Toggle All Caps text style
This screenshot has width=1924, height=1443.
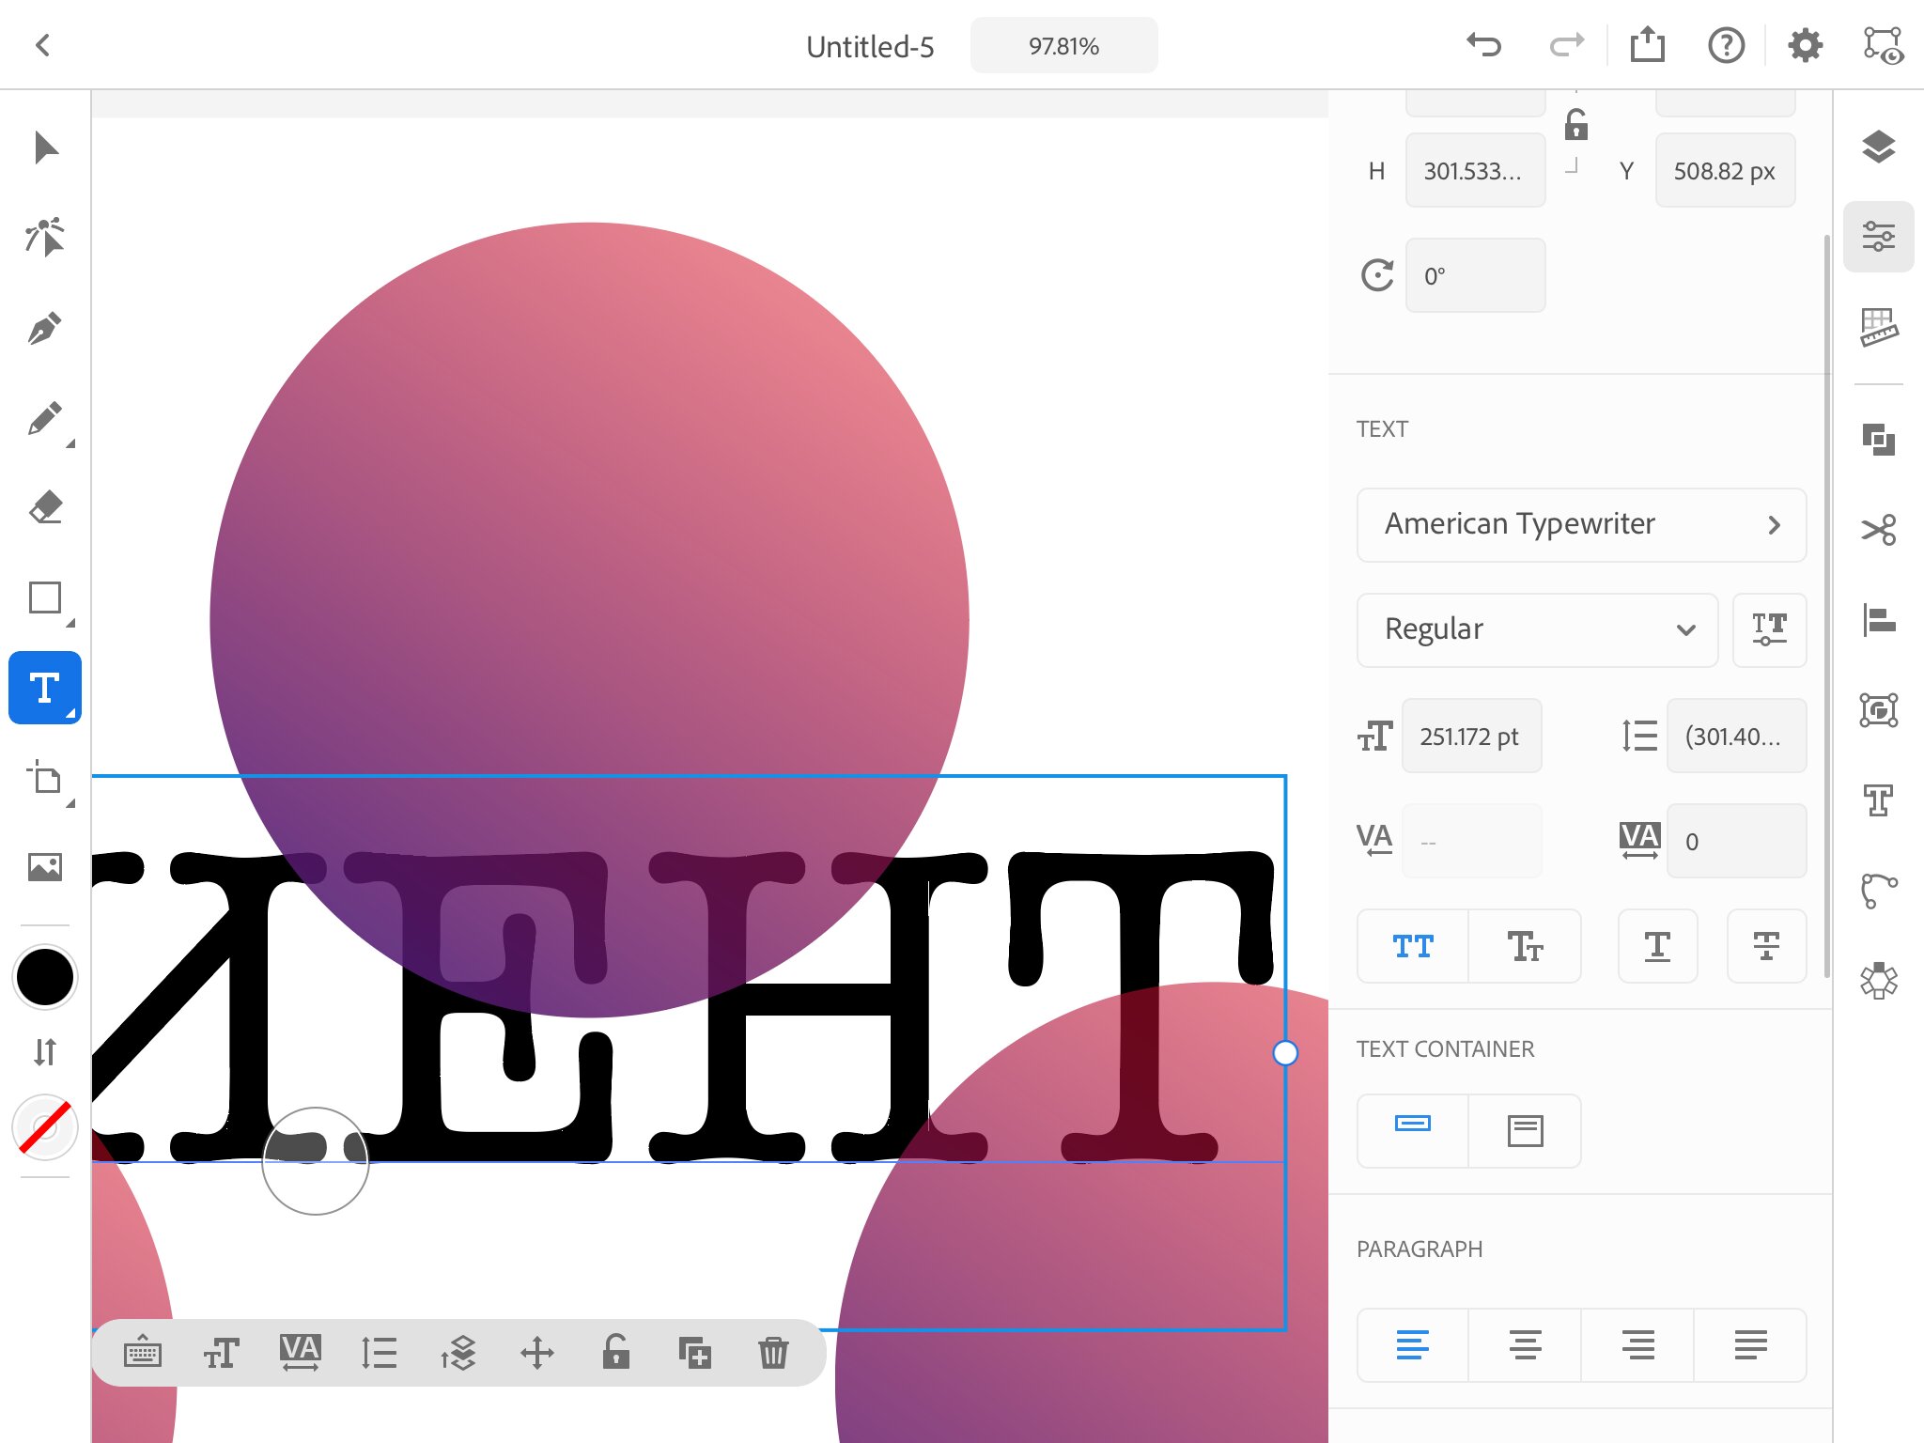pyautogui.click(x=1412, y=946)
